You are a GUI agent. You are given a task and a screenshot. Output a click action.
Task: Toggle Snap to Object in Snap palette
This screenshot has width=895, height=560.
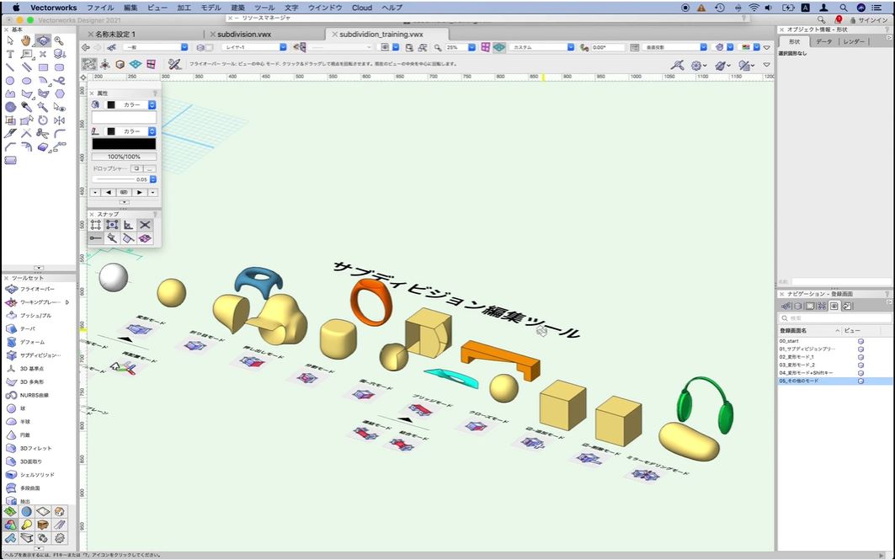pyautogui.click(x=112, y=225)
